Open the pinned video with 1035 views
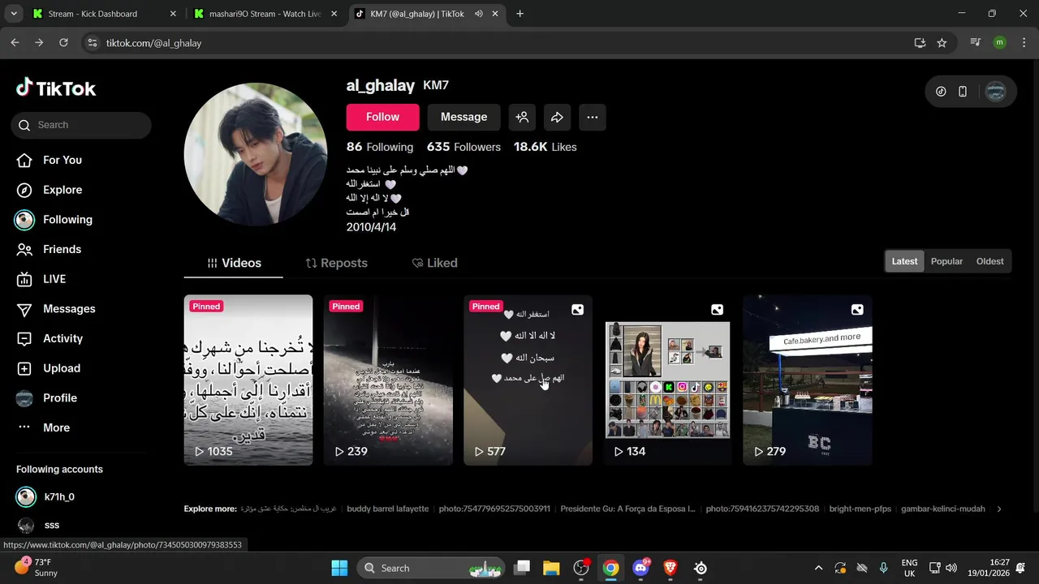1039x584 pixels. [x=248, y=380]
